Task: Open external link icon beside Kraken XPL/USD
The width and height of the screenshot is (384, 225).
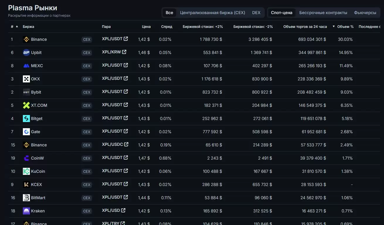Action: click(123, 210)
